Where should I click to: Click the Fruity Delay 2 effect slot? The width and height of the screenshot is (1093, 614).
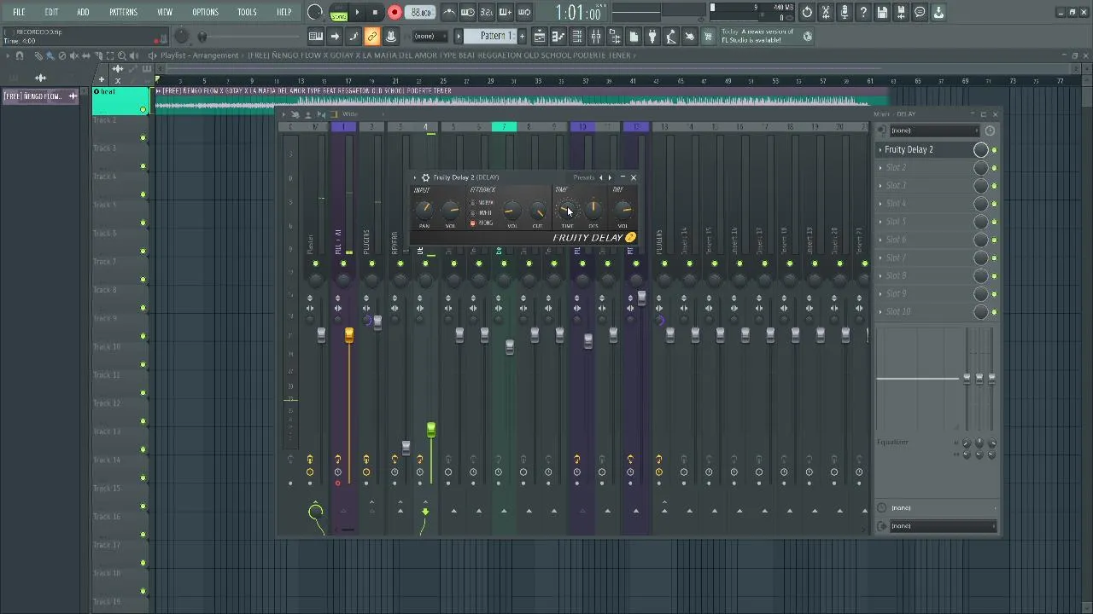click(926, 150)
